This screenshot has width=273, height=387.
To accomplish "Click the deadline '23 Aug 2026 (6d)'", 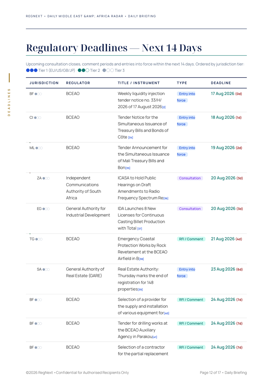I will [227, 269].
